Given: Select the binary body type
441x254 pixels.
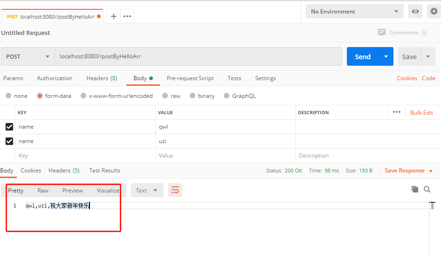Looking at the screenshot, I should (x=193, y=96).
